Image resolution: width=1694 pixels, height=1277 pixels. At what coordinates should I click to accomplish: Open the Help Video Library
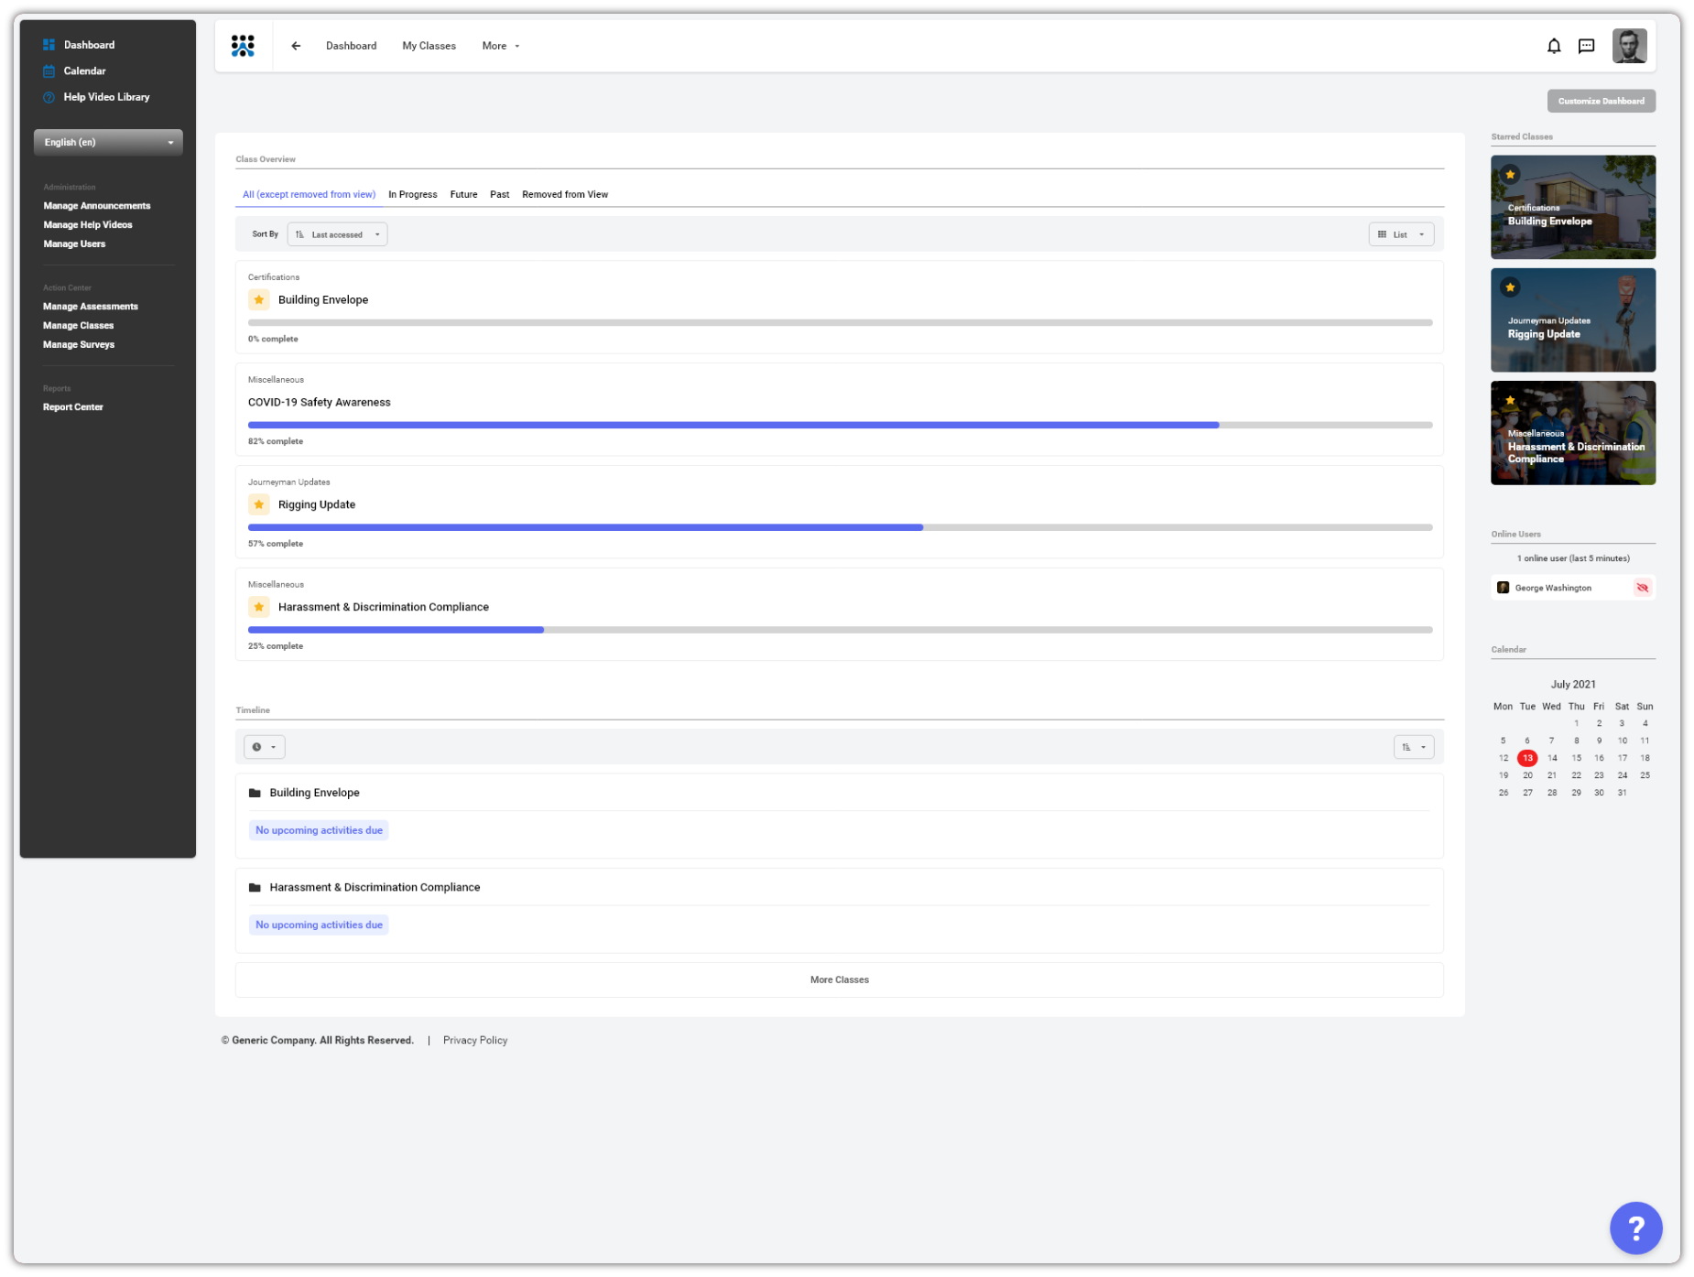(x=106, y=97)
